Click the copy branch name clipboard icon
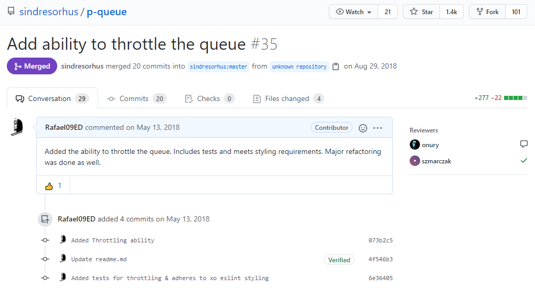This screenshot has width=535, height=300. click(336, 66)
